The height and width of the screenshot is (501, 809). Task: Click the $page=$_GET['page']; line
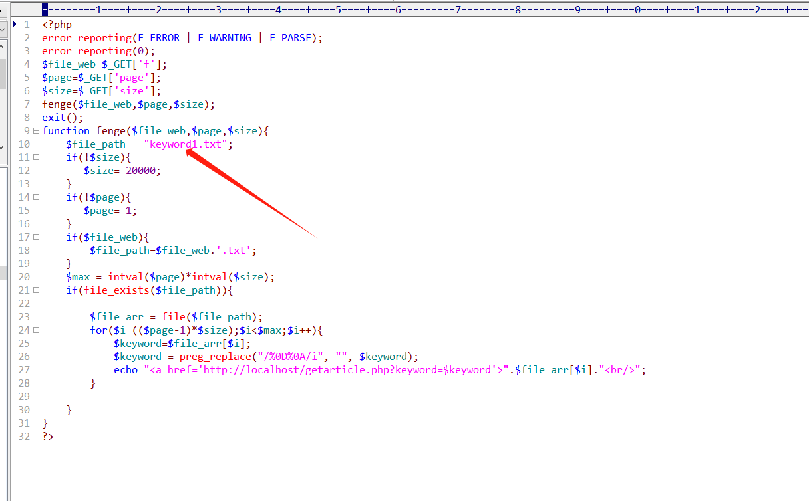[x=102, y=78]
